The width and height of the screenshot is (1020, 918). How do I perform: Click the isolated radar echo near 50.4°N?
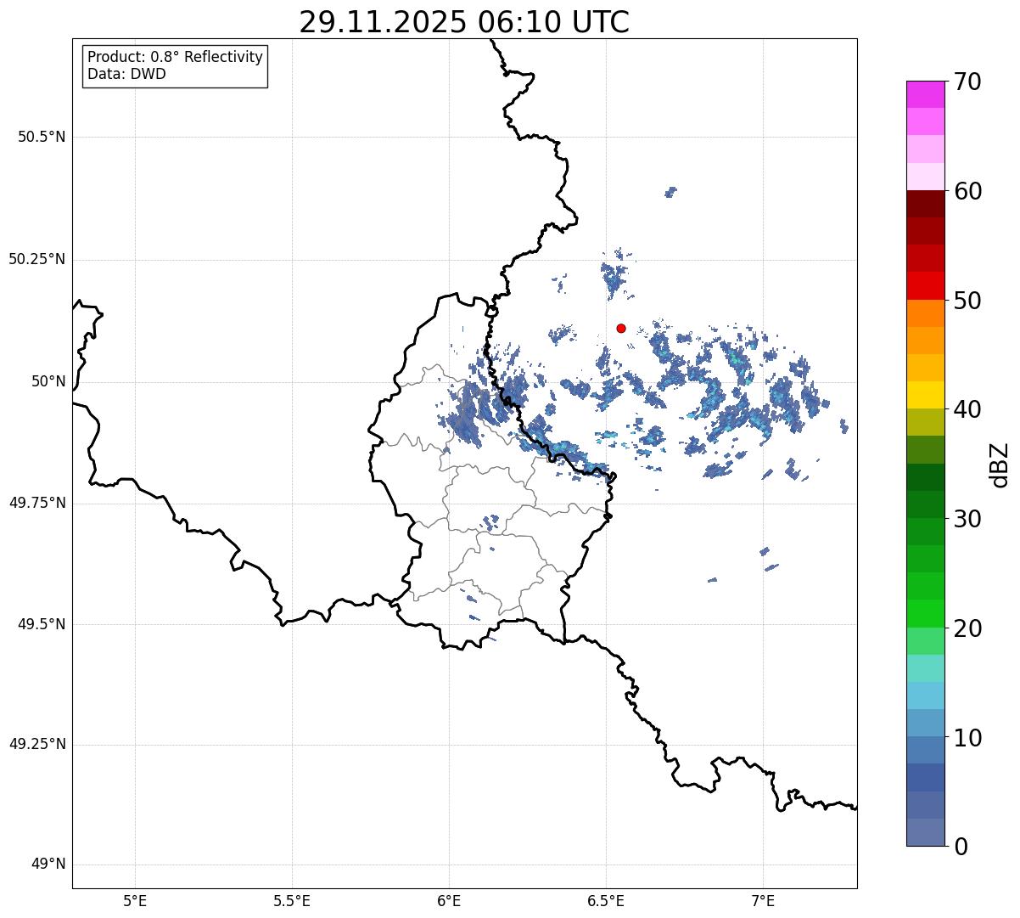tap(670, 192)
